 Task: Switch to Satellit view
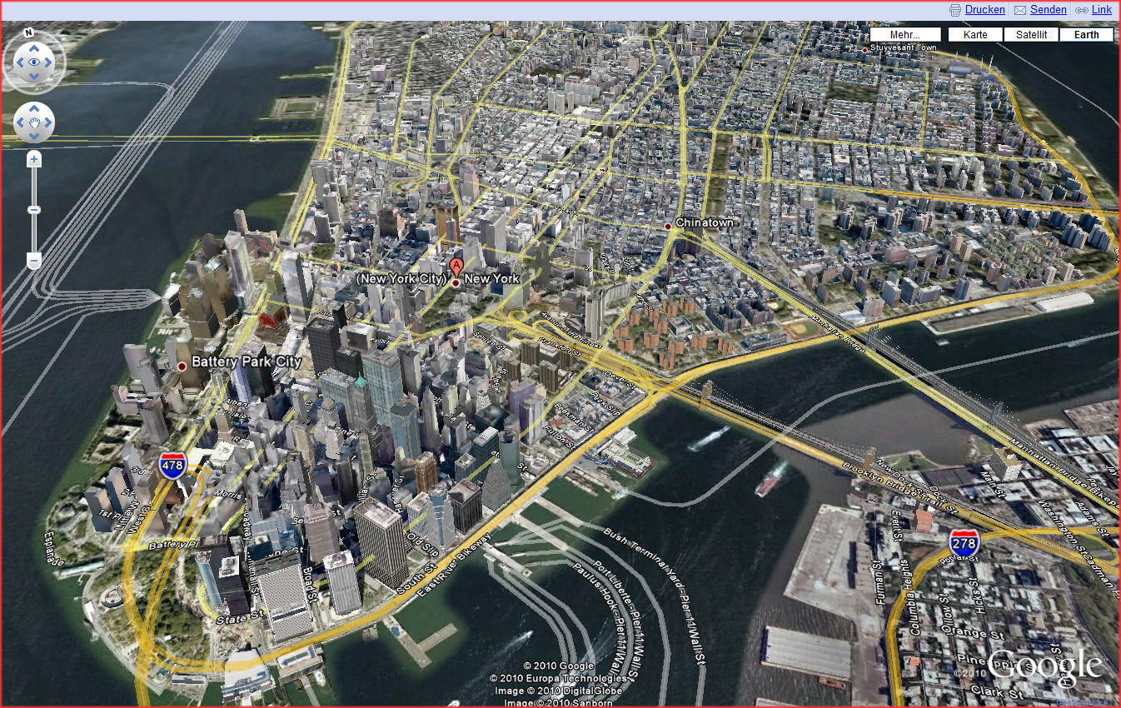(1031, 35)
